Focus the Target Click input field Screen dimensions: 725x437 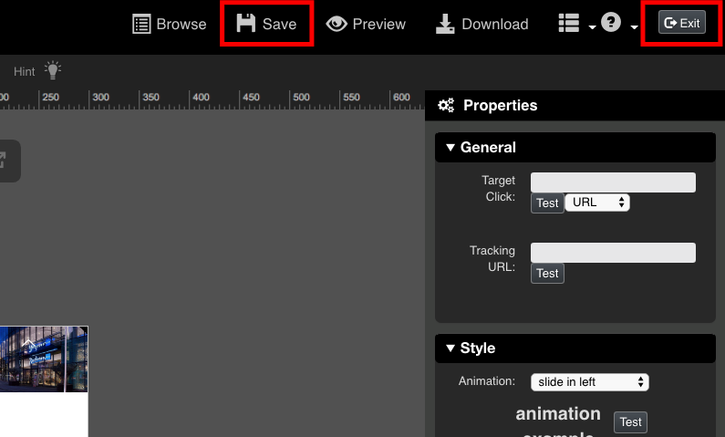[x=613, y=182]
